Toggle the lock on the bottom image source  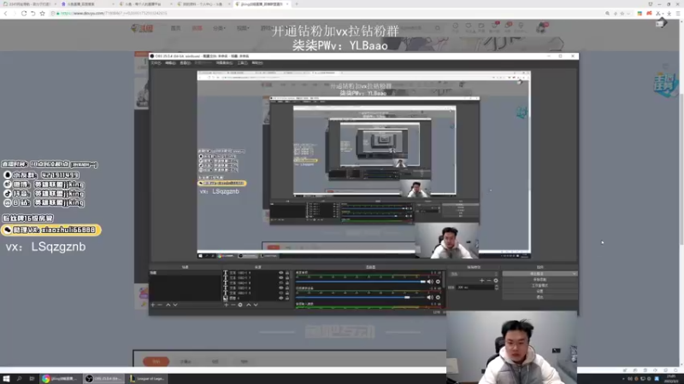tap(287, 298)
